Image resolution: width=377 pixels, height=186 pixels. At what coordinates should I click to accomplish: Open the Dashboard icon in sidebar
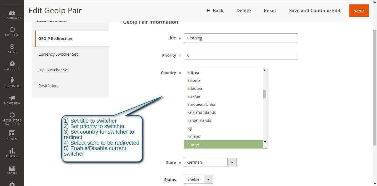pyautogui.click(x=12, y=13)
